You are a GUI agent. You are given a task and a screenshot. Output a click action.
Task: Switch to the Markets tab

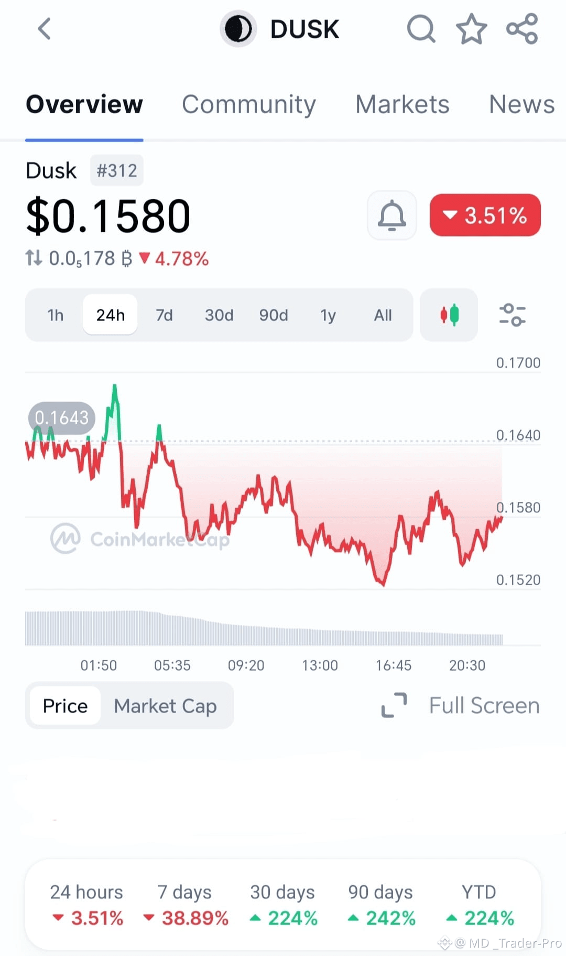[x=402, y=104]
